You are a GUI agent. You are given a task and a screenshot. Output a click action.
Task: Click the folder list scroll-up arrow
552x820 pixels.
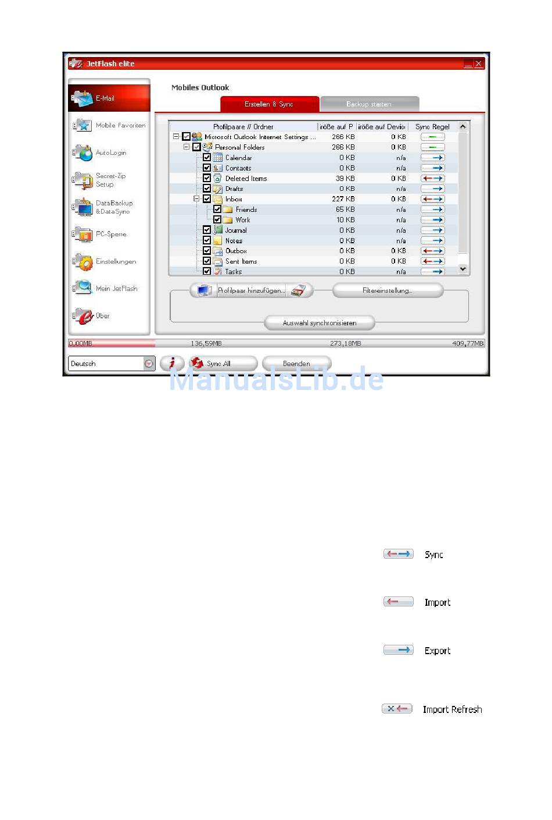click(463, 126)
